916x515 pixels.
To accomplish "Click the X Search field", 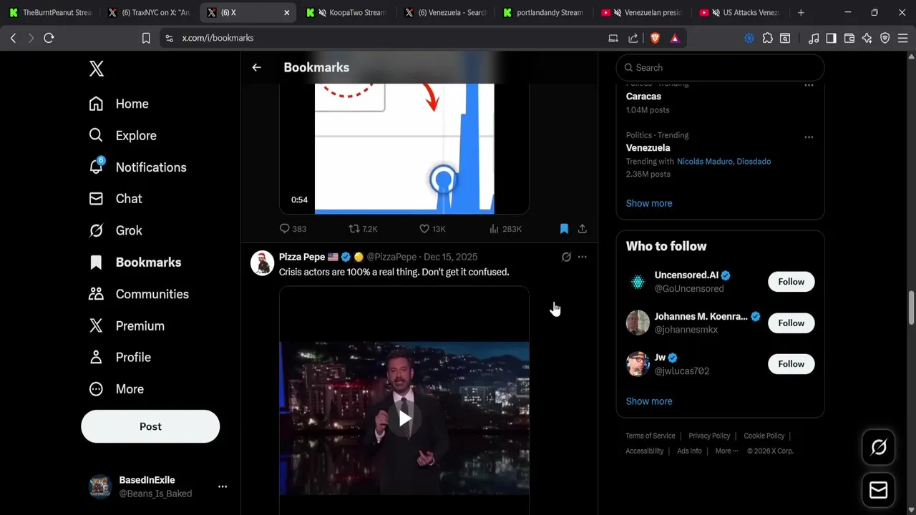I will [x=721, y=67].
